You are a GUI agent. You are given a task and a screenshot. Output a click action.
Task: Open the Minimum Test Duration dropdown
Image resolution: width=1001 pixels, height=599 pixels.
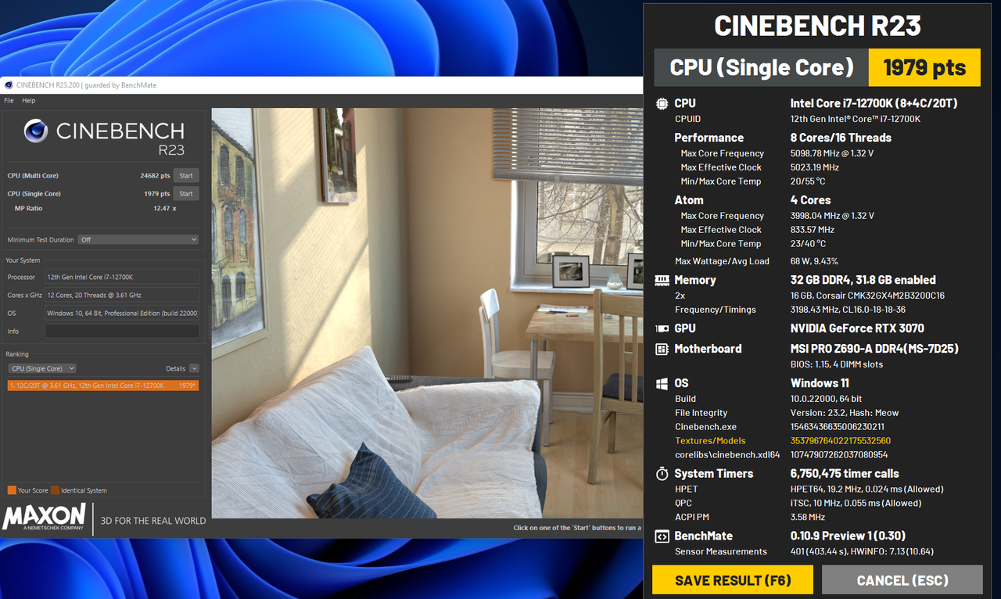click(139, 239)
